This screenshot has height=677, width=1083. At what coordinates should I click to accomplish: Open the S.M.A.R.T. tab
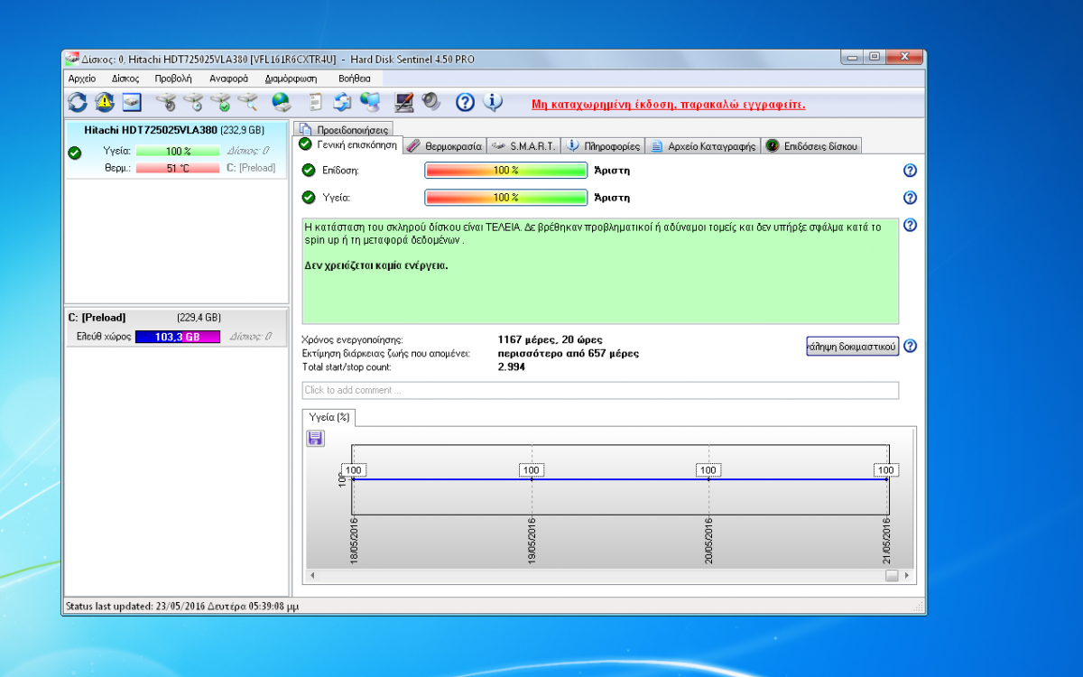[523, 145]
